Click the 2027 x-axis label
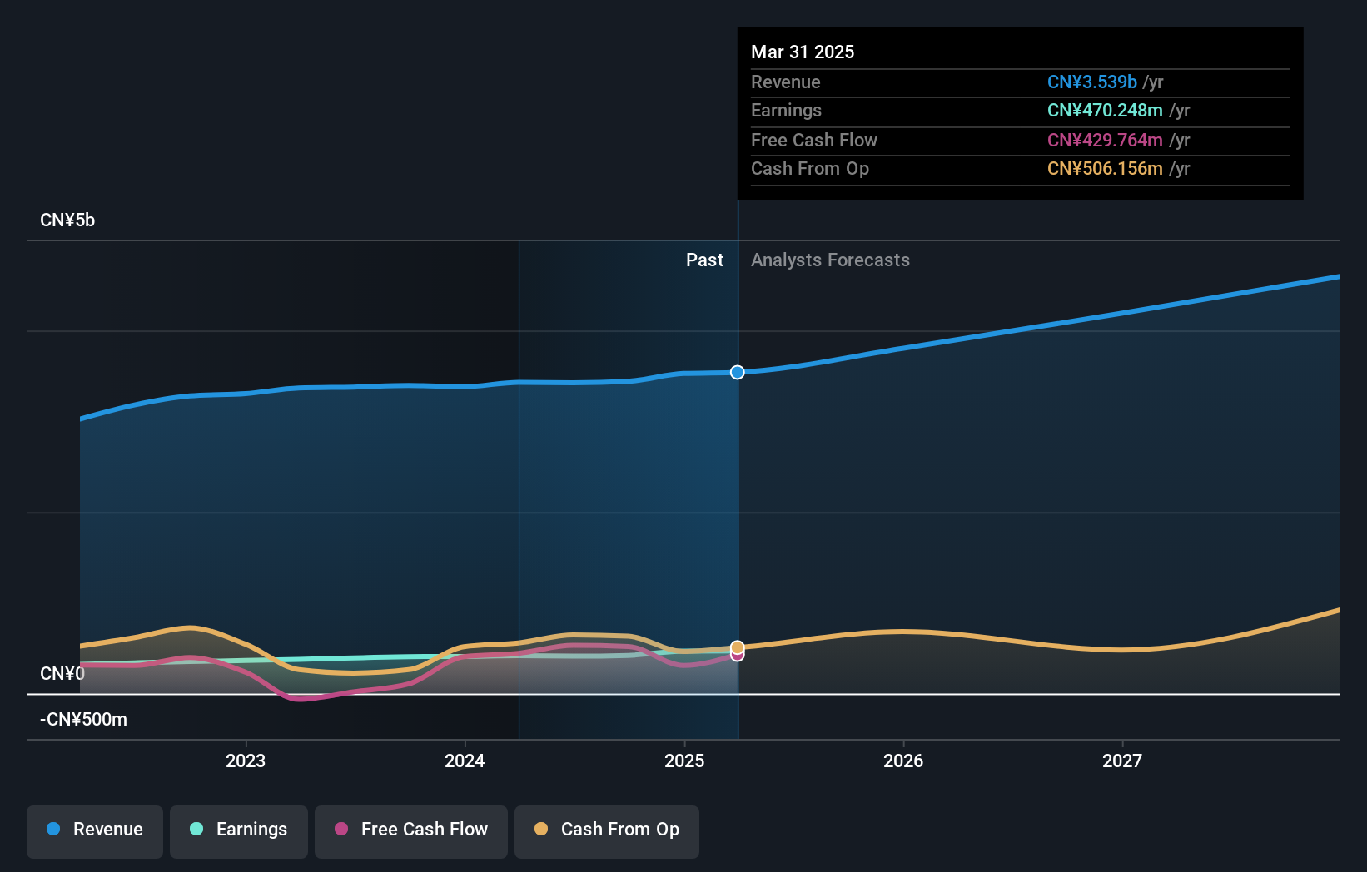Screen dimensions: 1367x872 [x=1122, y=761]
